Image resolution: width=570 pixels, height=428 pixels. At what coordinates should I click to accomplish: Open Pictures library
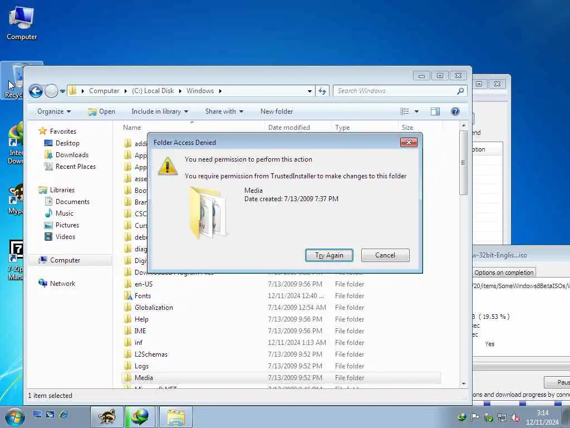pyautogui.click(x=67, y=225)
